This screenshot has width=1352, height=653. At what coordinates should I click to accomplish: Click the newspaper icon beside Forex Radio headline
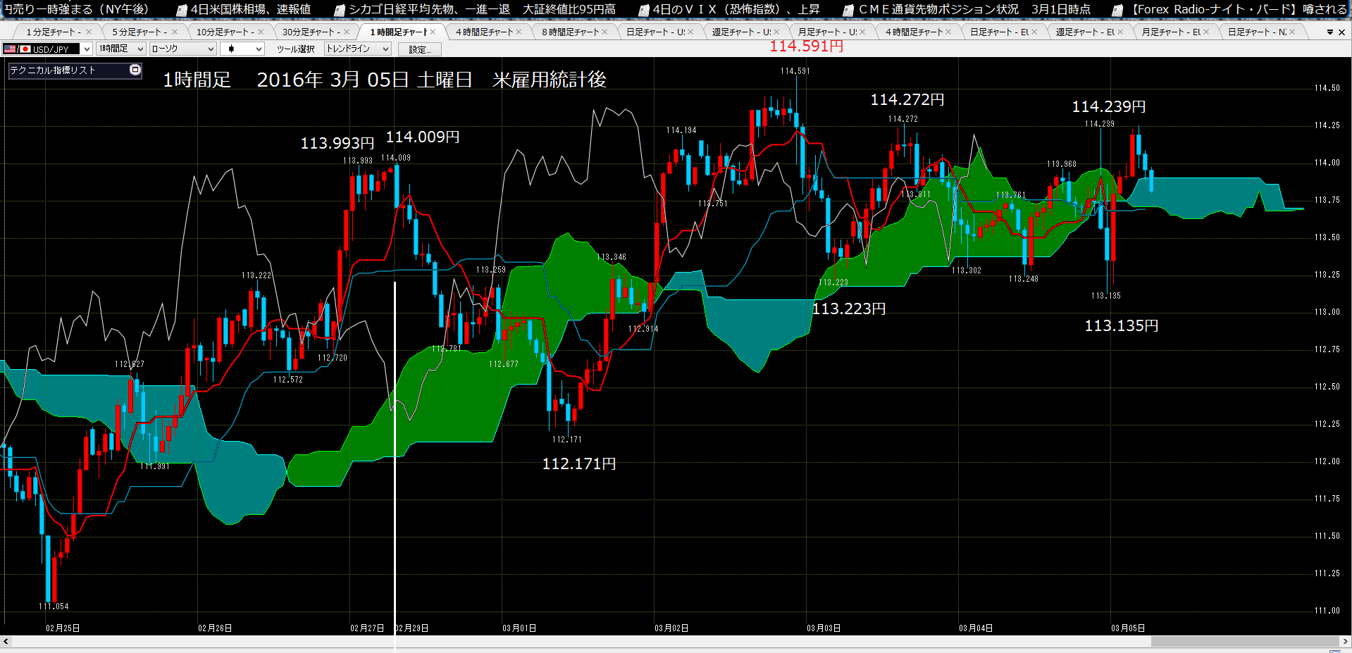tap(1117, 10)
